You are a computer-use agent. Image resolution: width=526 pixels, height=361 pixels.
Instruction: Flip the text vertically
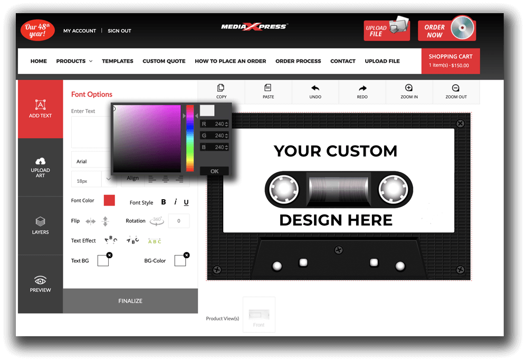[x=105, y=221]
